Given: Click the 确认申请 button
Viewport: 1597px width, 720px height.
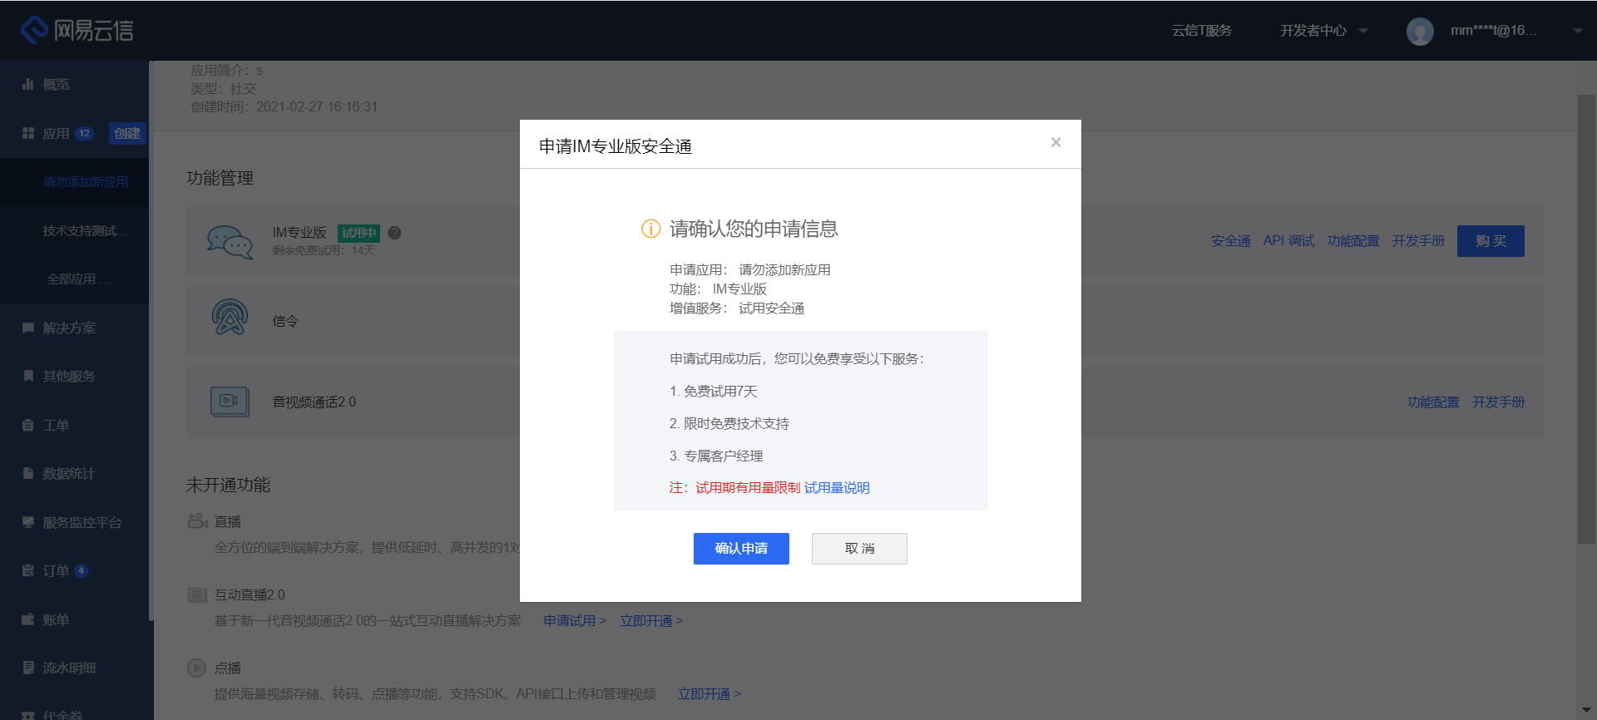Looking at the screenshot, I should tap(741, 549).
